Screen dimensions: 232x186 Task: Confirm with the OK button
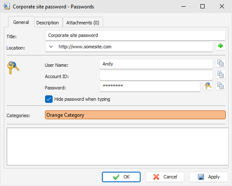pyautogui.click(x=121, y=177)
